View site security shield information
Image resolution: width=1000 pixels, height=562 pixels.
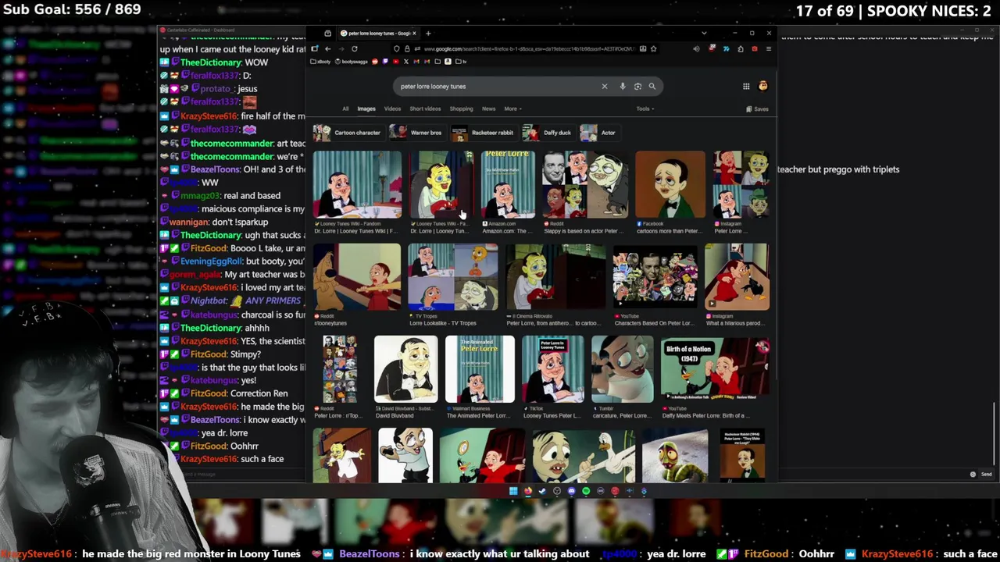[x=396, y=48]
